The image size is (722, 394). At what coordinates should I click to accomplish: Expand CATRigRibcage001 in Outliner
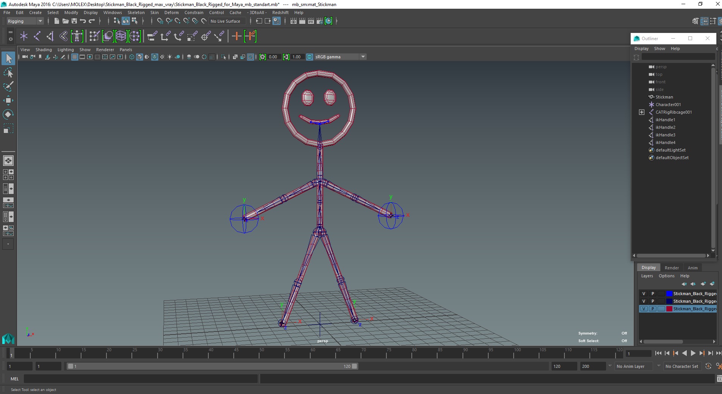tap(641, 112)
